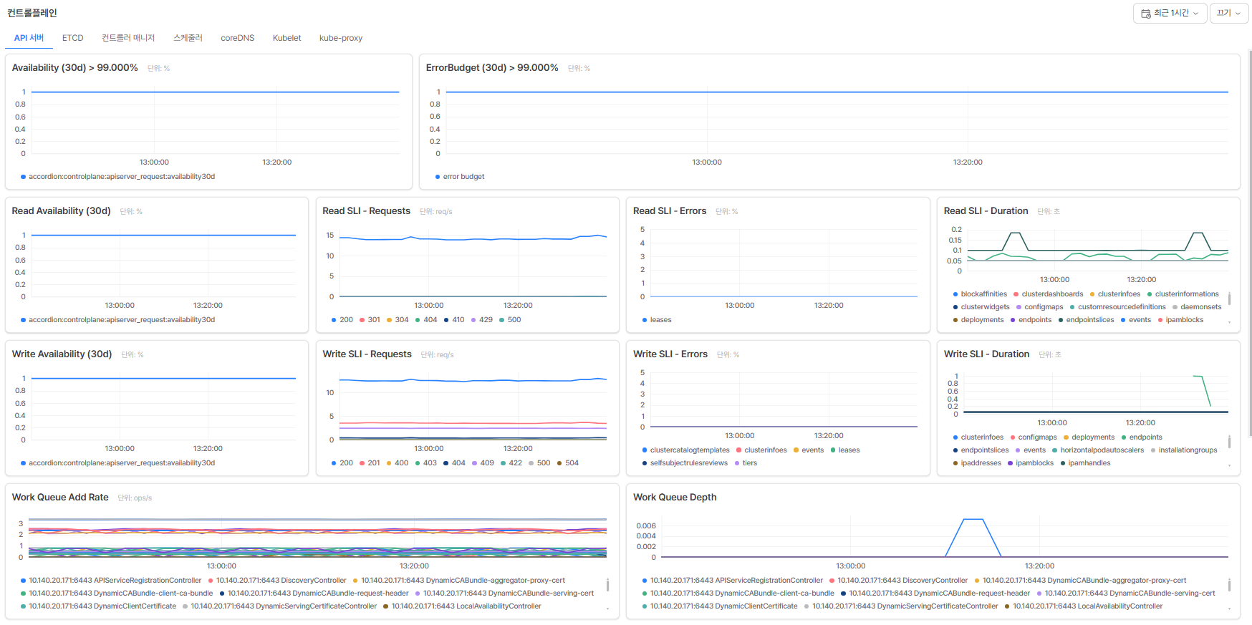Switch to the API 서버 tab
This screenshot has height=625, width=1252.
[x=29, y=38]
